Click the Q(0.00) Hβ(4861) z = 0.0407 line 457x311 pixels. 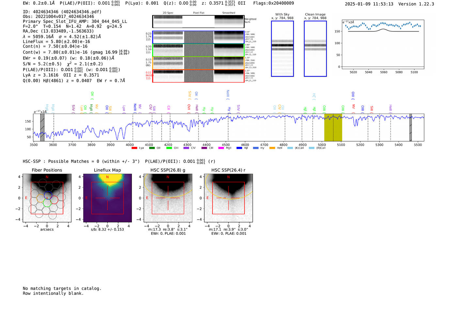coord(74,81)
